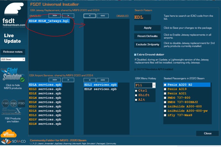Select EDLP services.spb in disabled list
This screenshot has width=221, height=147.
[100, 89]
